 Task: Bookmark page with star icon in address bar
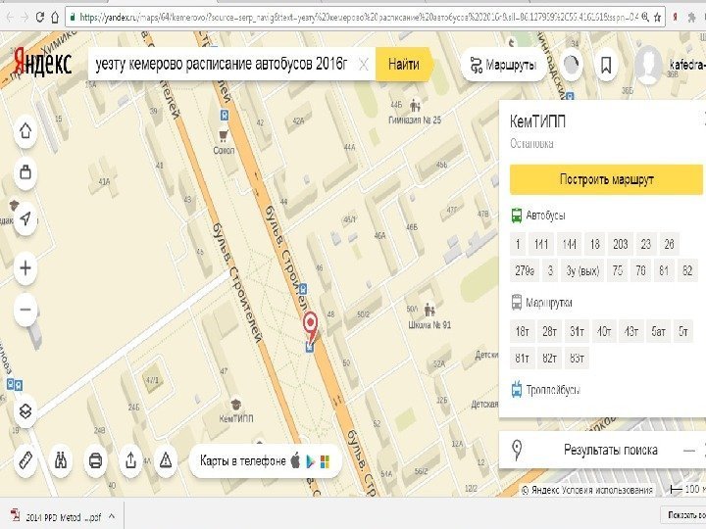658,17
